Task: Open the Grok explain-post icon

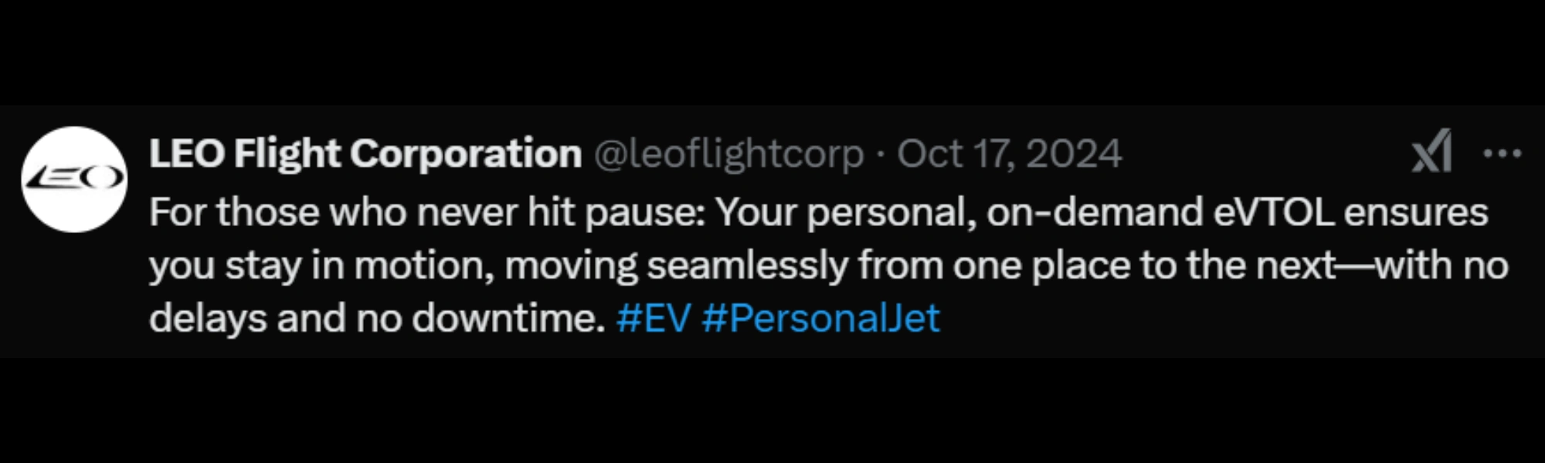Action: [x=1431, y=153]
